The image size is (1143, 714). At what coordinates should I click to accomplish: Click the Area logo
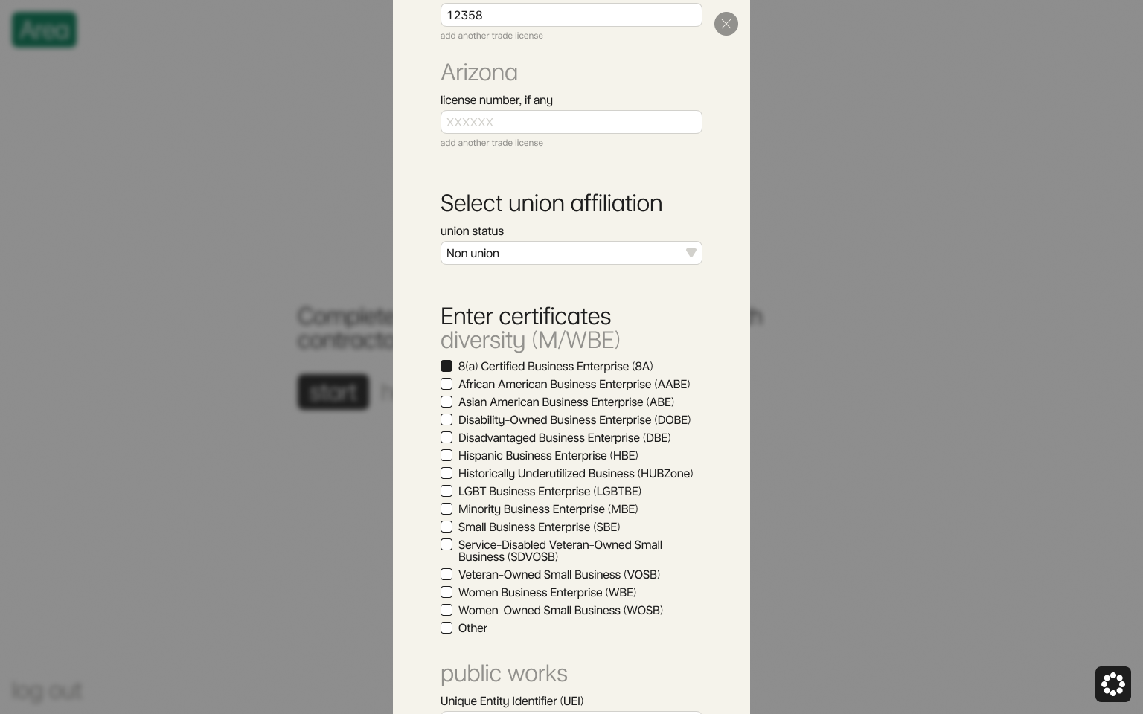coord(45,30)
